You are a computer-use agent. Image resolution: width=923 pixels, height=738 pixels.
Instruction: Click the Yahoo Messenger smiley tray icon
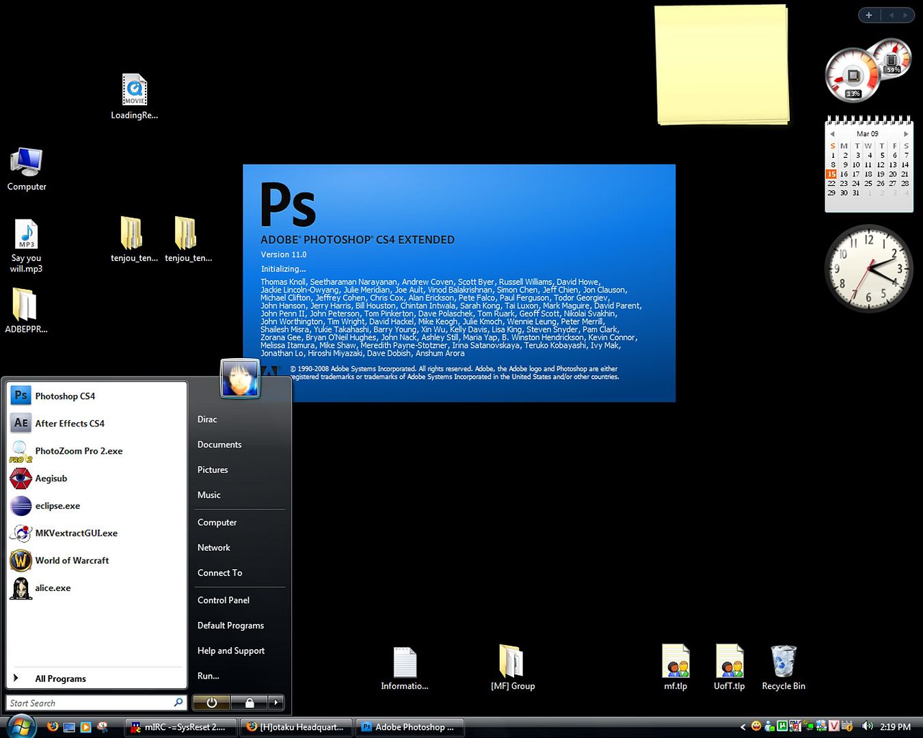(756, 726)
